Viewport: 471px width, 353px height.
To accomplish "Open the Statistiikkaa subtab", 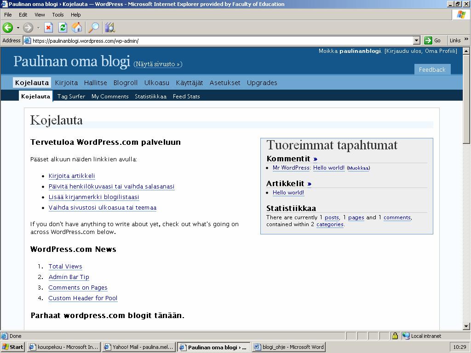I will 150,97.
